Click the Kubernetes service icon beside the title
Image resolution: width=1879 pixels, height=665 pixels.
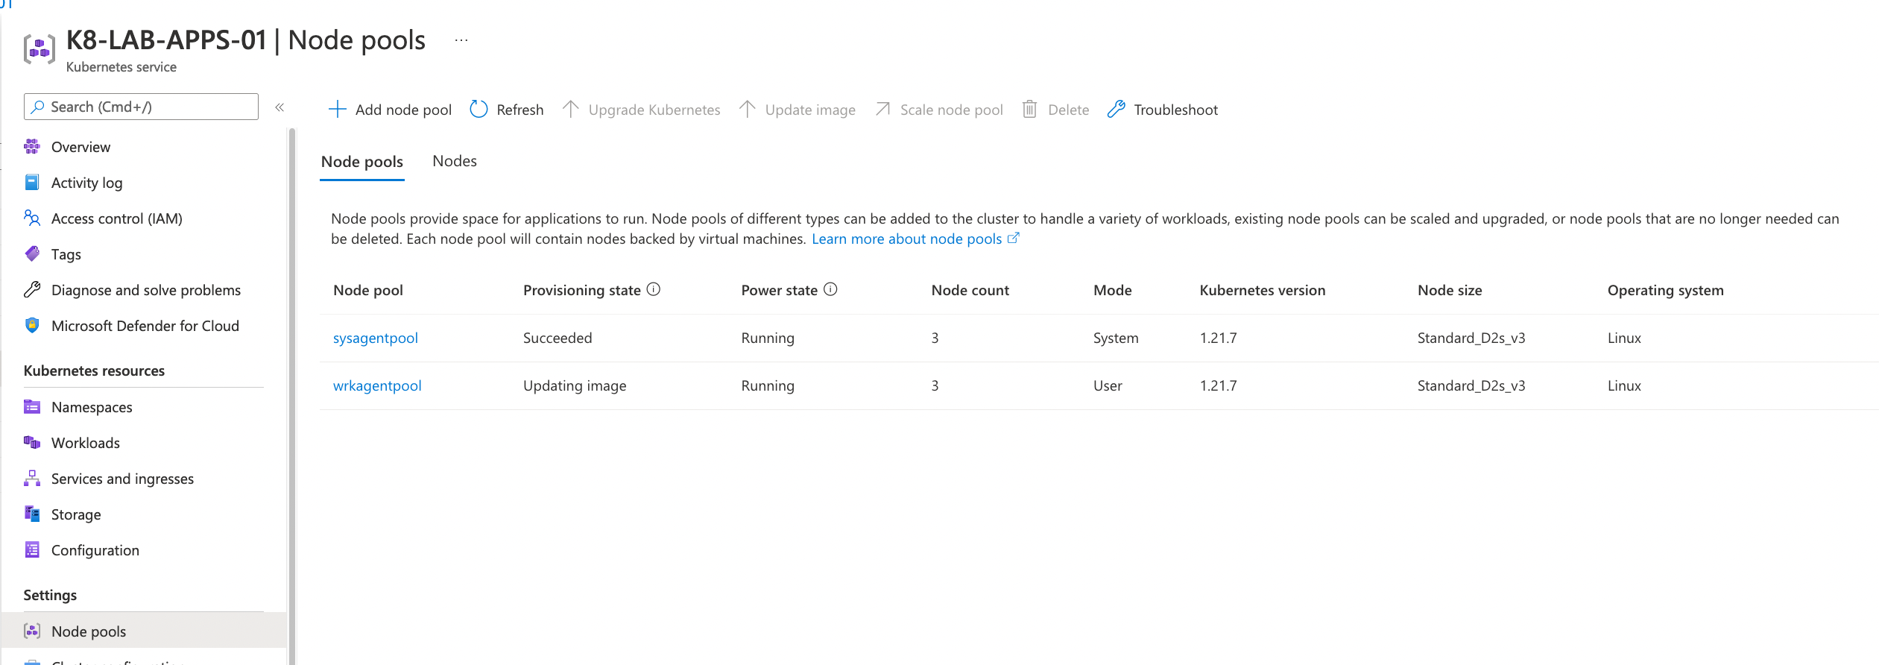point(40,50)
